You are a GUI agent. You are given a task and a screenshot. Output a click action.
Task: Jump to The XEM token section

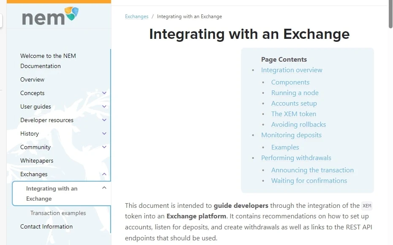(293, 114)
